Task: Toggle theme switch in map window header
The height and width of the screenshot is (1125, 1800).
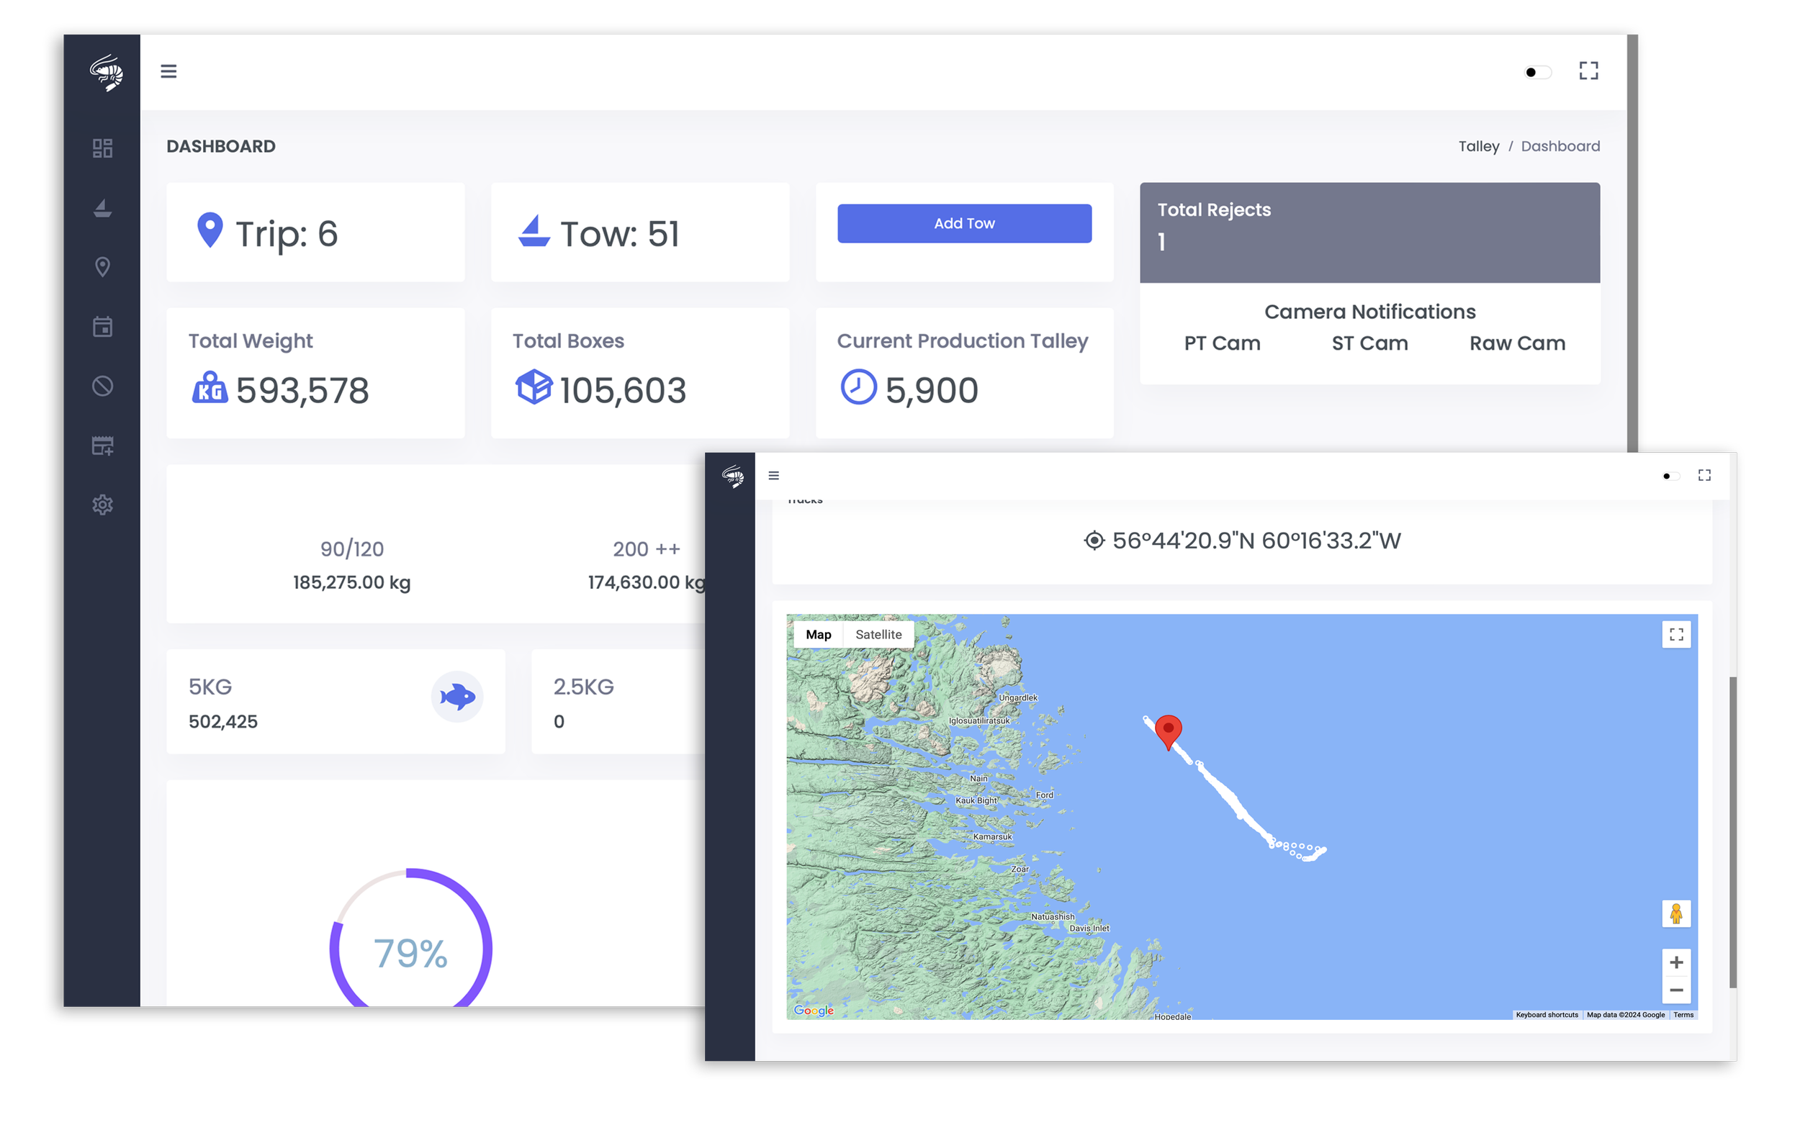Action: click(1670, 476)
